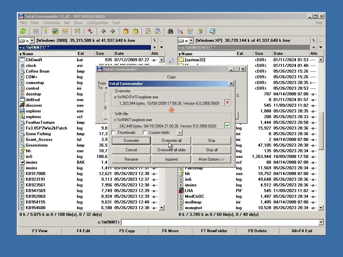Screen dimensions: 343x257
Task: Enable the Custom fields checkbox
Action: 145,133
